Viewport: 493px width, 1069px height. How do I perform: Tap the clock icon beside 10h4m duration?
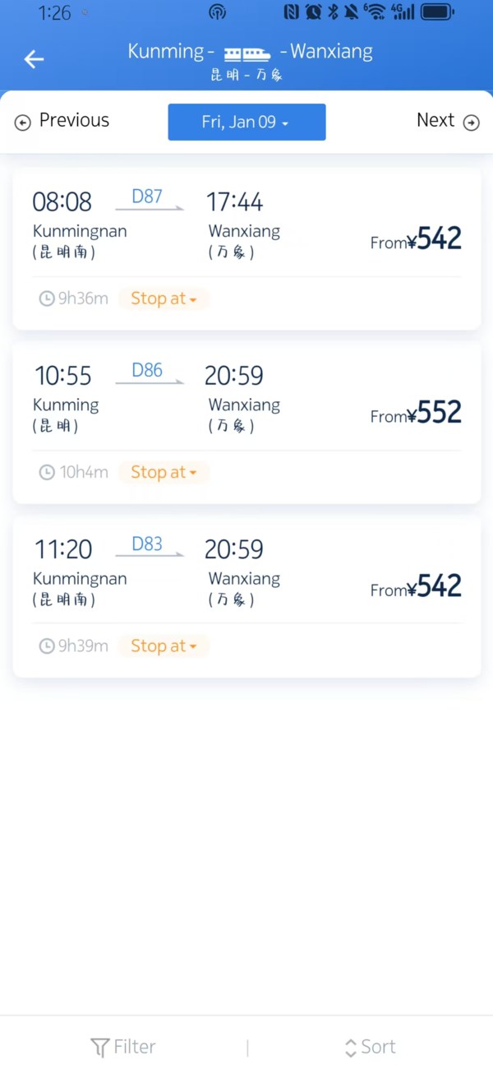pos(47,472)
